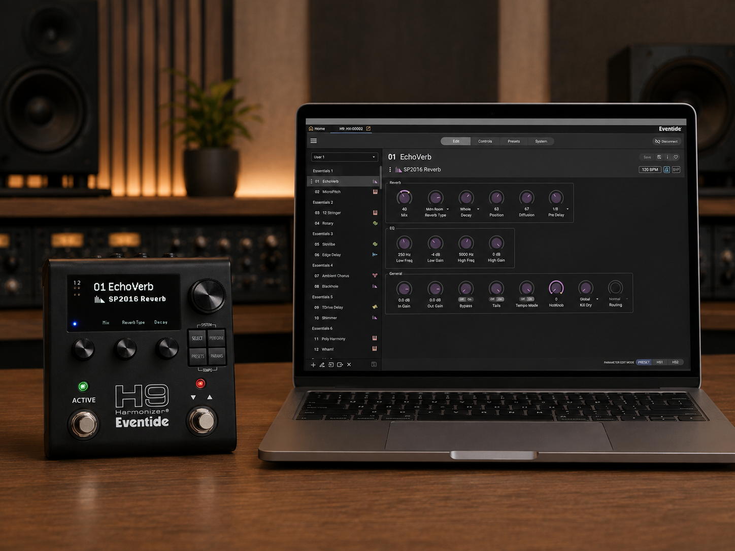Select the 08 Blackhole preset
Screen dimensions: 735x551
coord(344,287)
